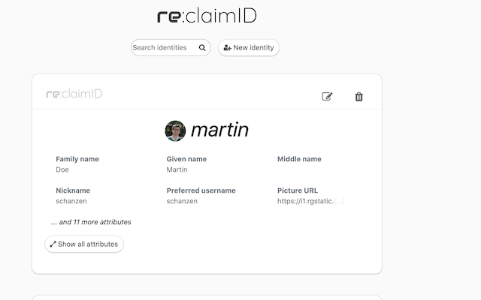Click martin's avatar picture
Viewport: 481px width, 300px height.
175,130
